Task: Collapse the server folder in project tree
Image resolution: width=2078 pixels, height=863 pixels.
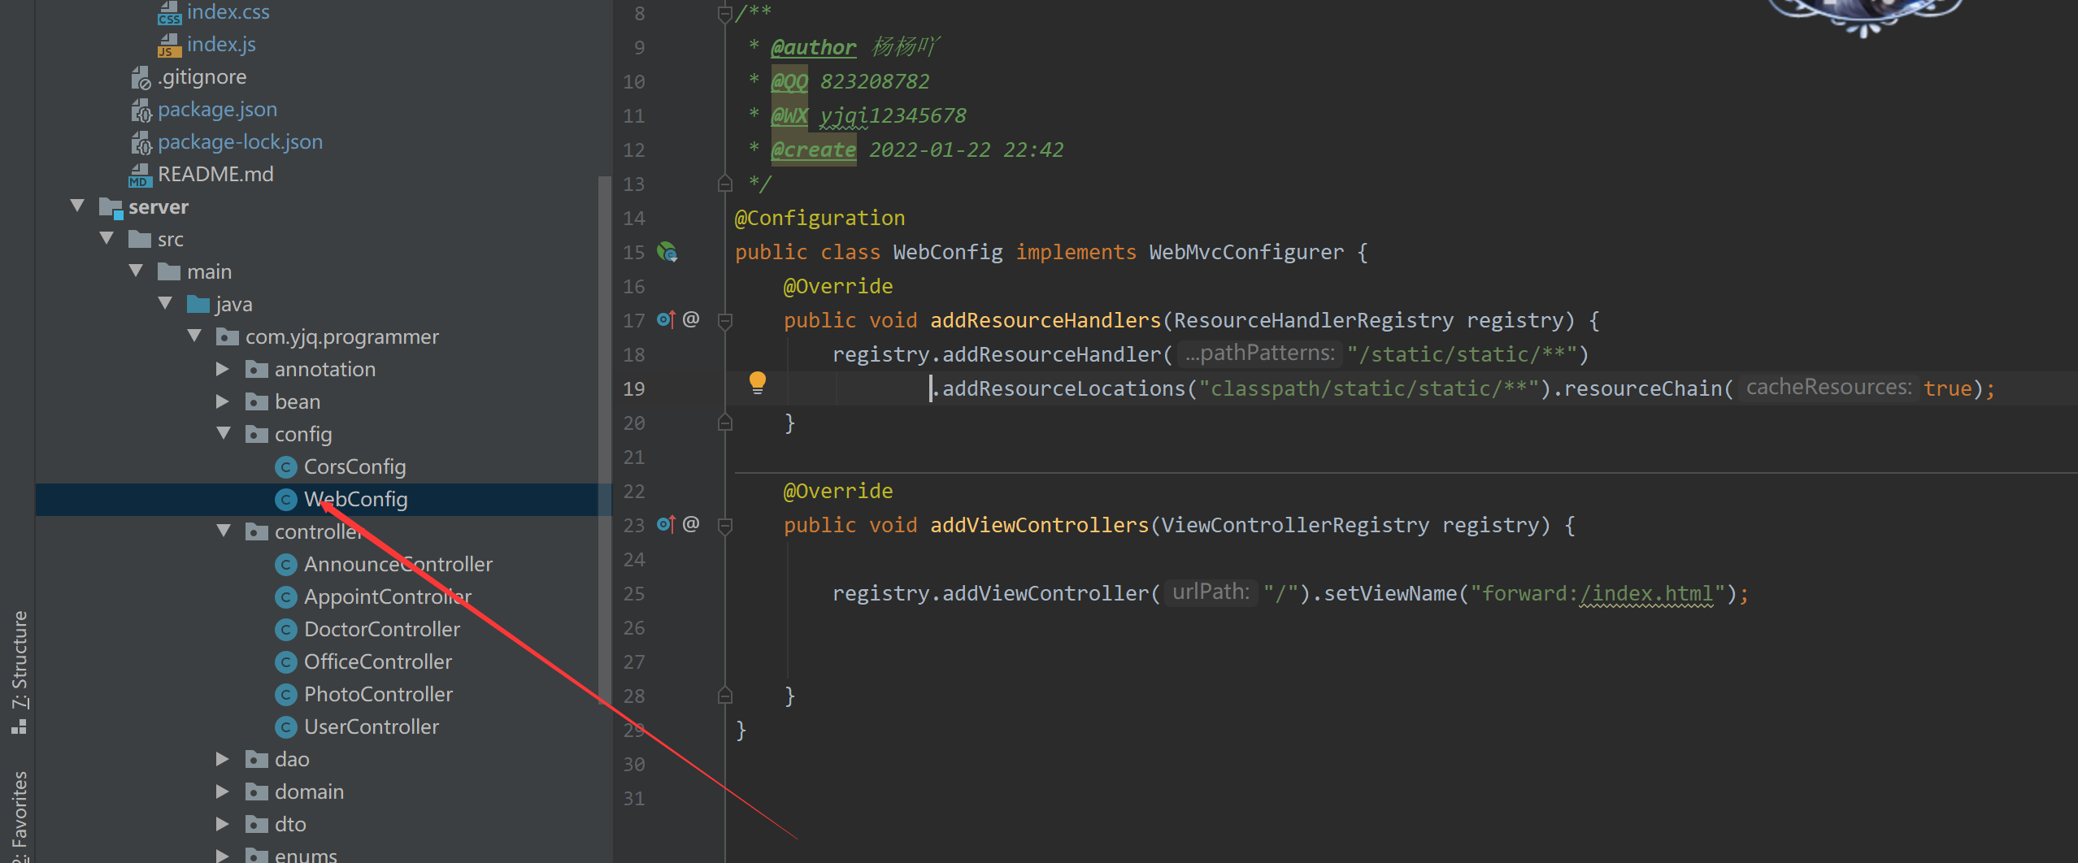Action: (77, 206)
